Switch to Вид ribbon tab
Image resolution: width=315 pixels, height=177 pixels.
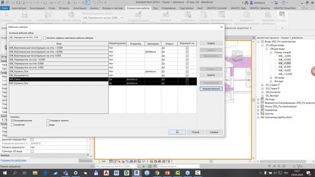[x=156, y=8]
